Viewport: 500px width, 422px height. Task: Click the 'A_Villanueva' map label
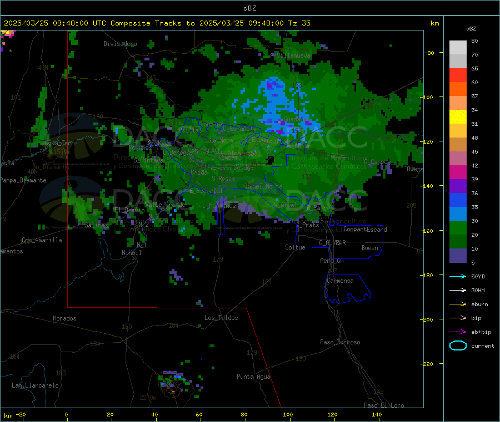tap(290, 55)
